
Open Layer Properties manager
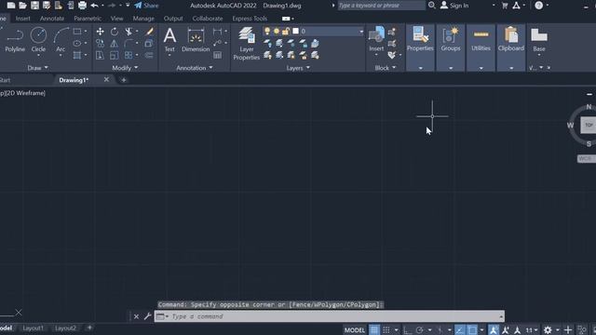point(246,44)
